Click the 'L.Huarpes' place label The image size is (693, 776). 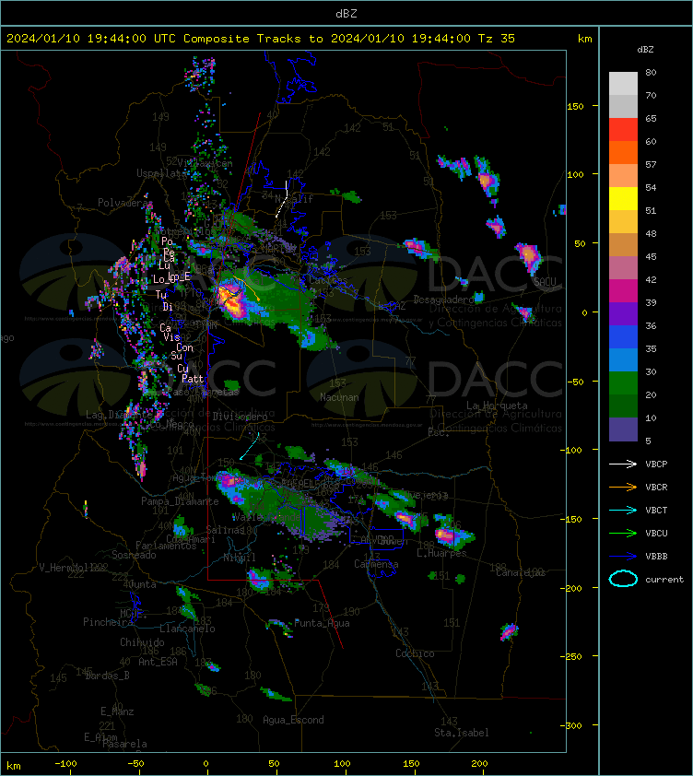pos(441,553)
